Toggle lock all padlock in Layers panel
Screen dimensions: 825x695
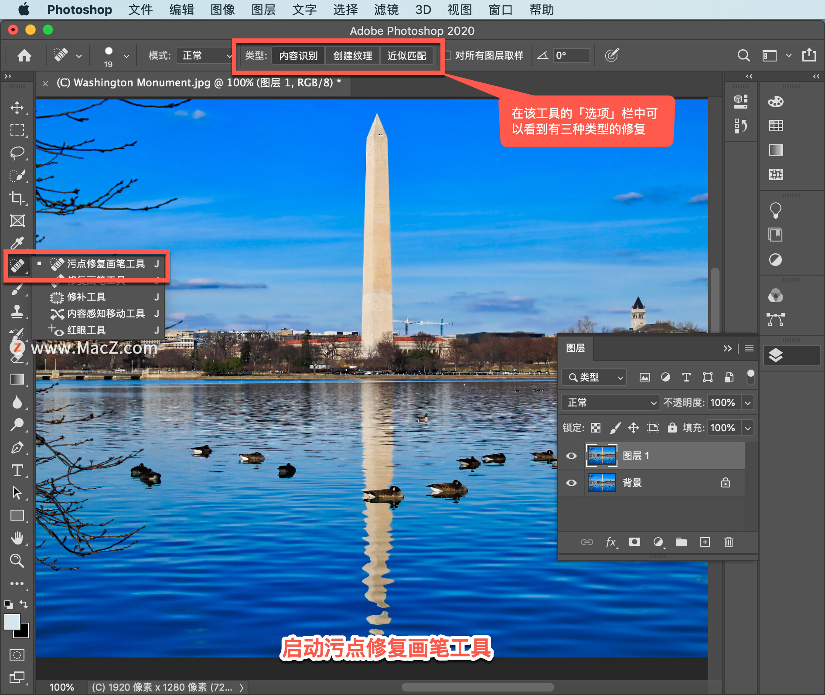coord(672,427)
